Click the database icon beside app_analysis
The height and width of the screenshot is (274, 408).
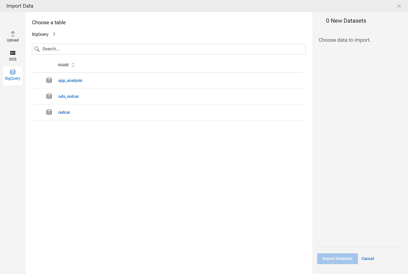click(x=49, y=80)
